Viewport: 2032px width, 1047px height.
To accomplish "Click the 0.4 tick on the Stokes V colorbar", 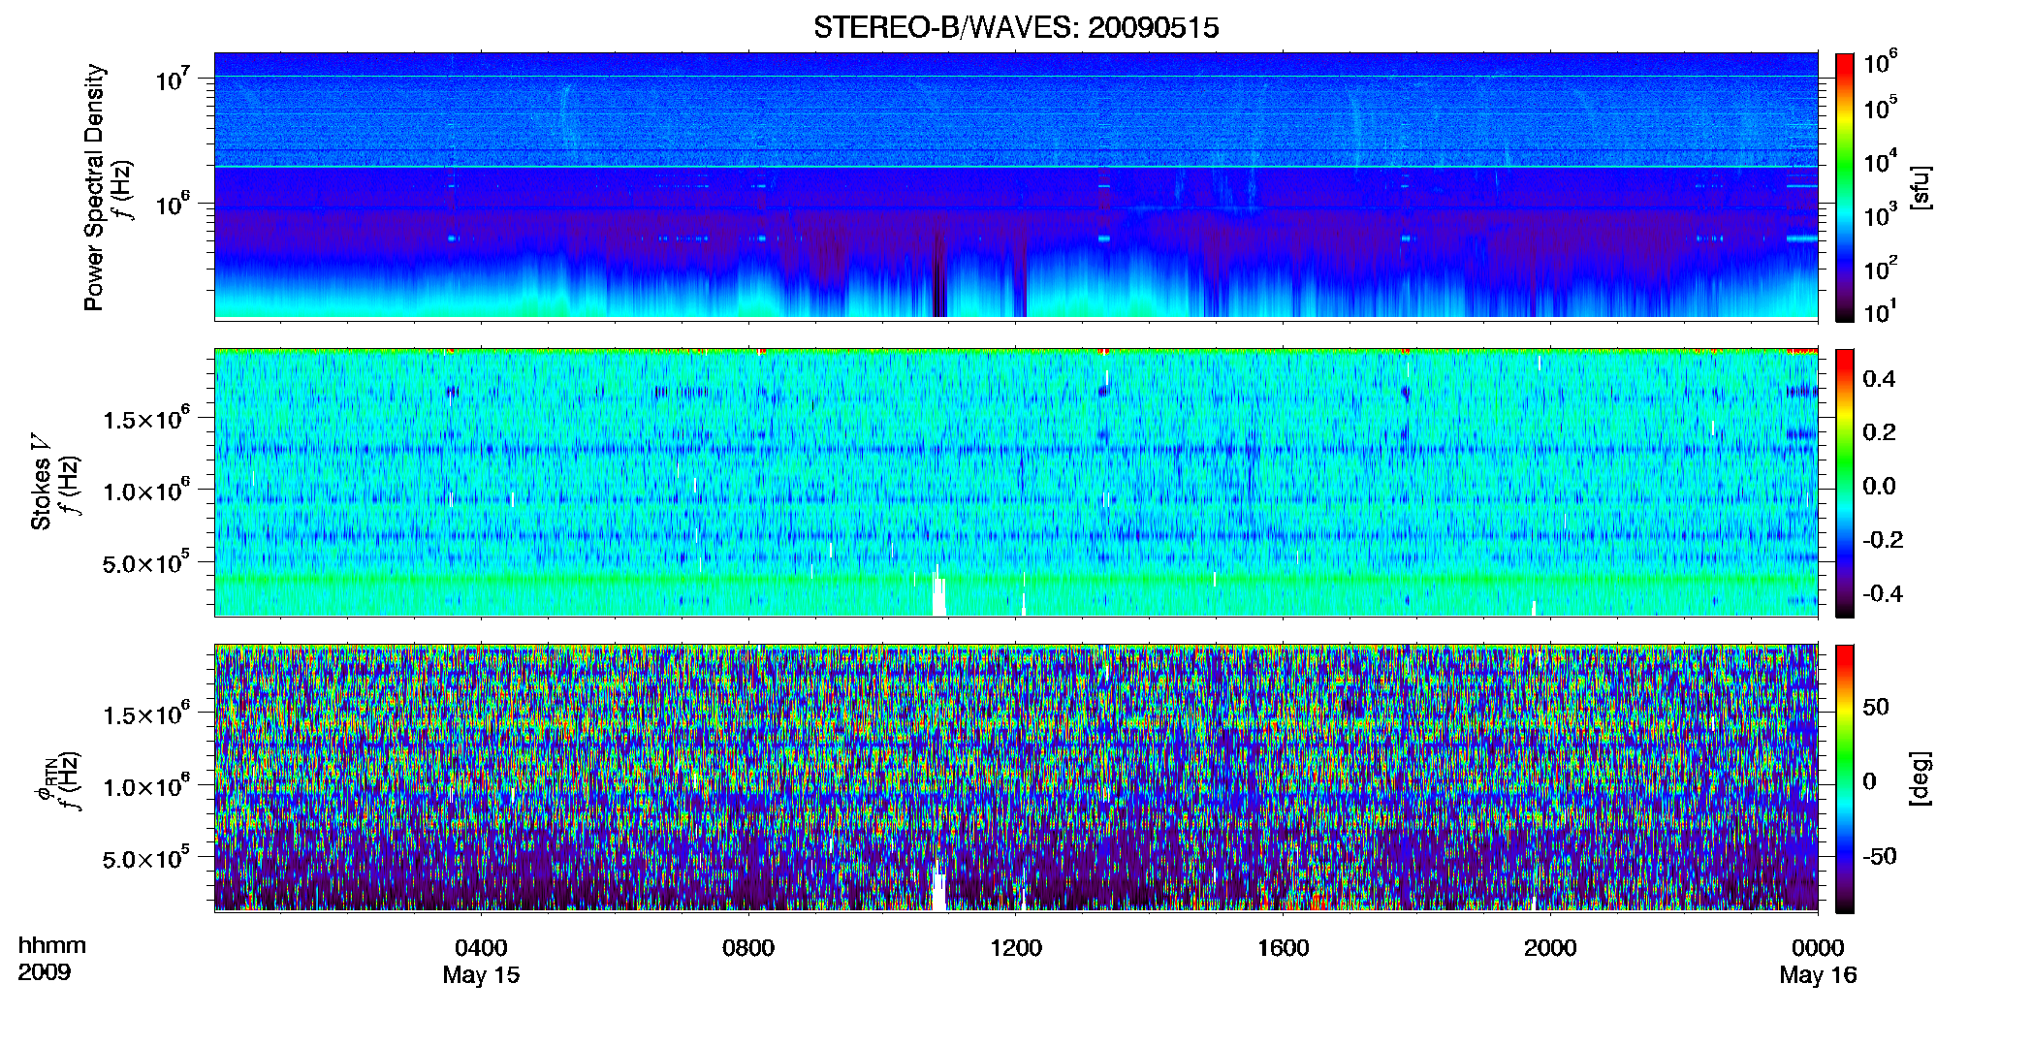I will (x=1879, y=379).
